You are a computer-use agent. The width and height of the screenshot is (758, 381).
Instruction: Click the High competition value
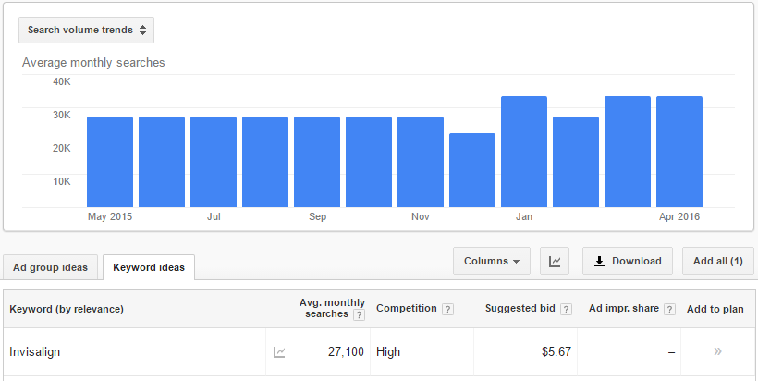click(388, 352)
